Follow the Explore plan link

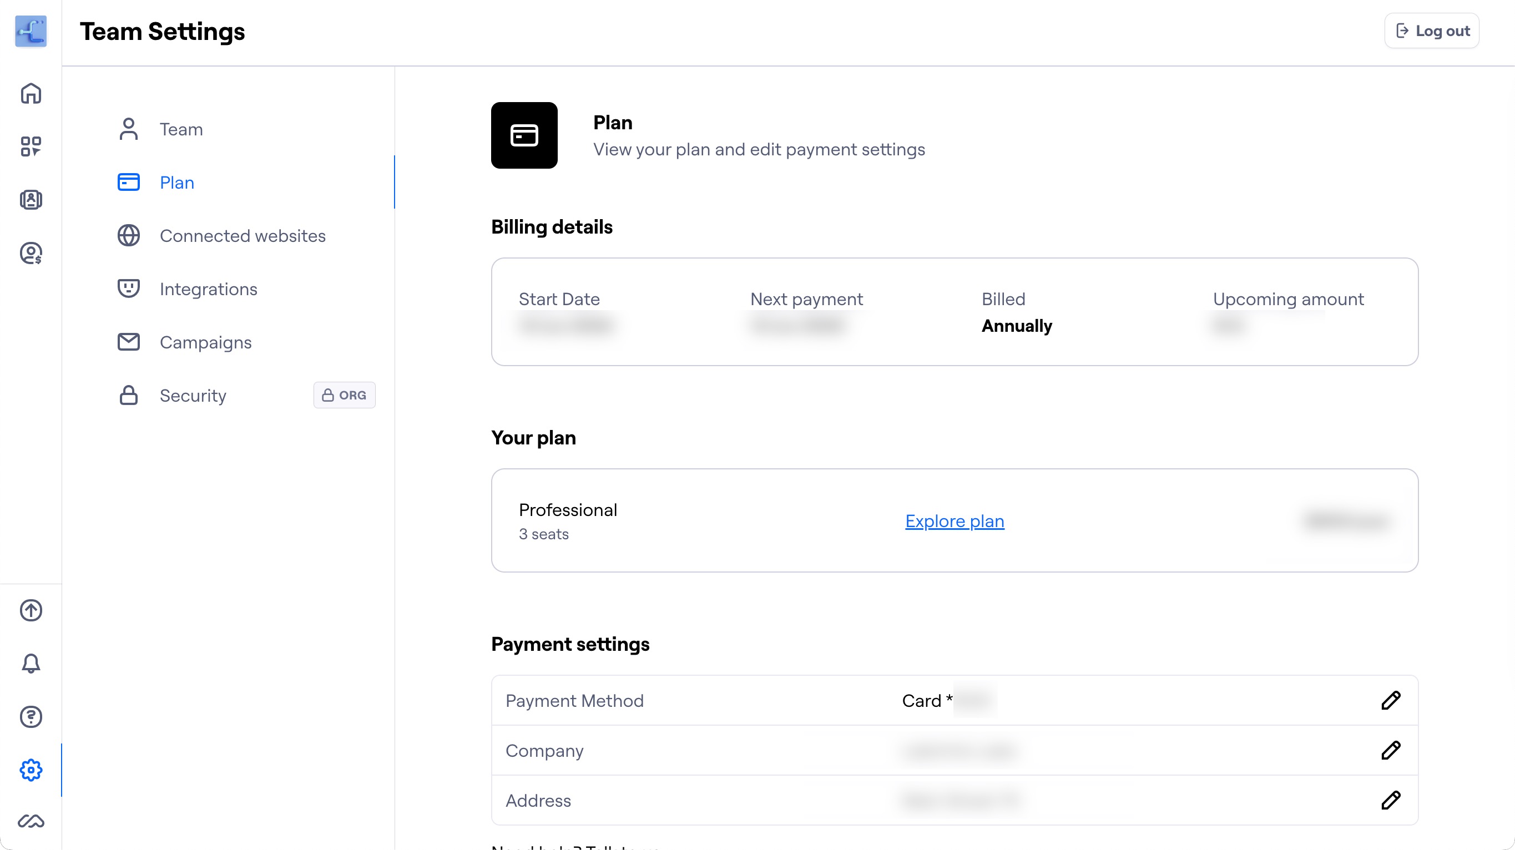[955, 521]
